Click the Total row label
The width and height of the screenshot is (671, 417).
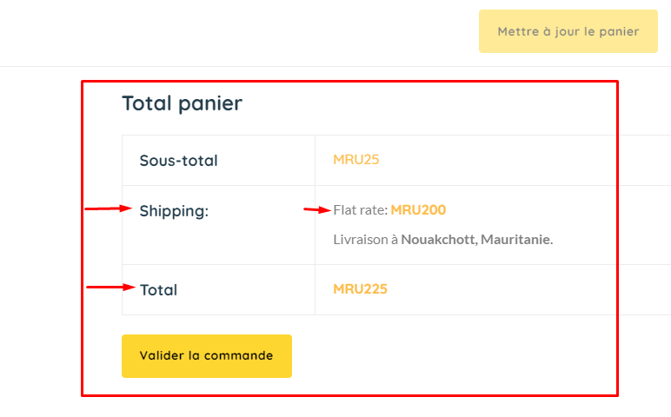158,290
